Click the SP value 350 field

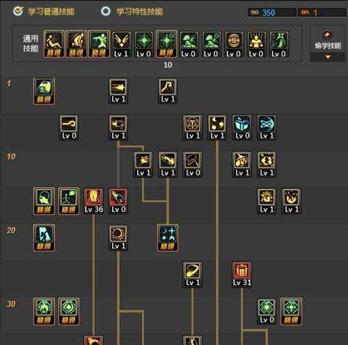[272, 13]
